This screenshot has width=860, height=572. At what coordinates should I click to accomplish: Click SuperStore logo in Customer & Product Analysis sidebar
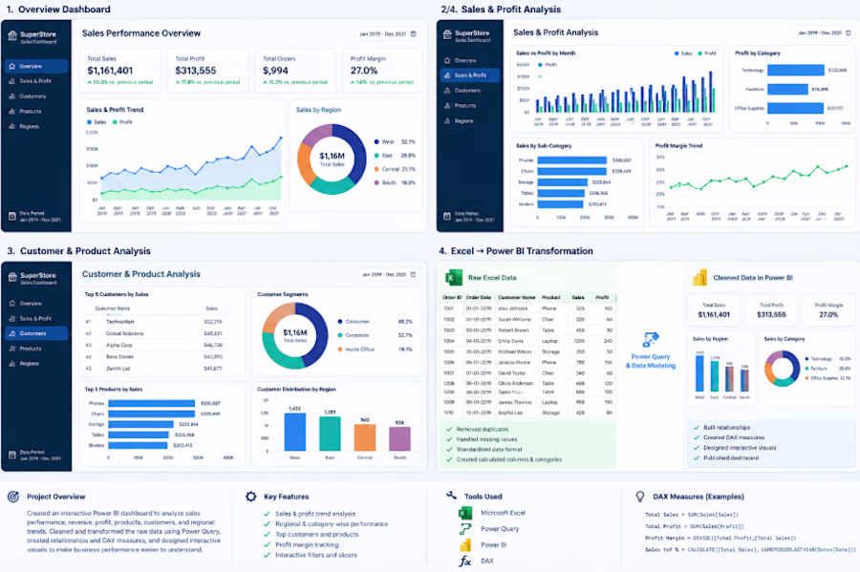tap(12, 277)
